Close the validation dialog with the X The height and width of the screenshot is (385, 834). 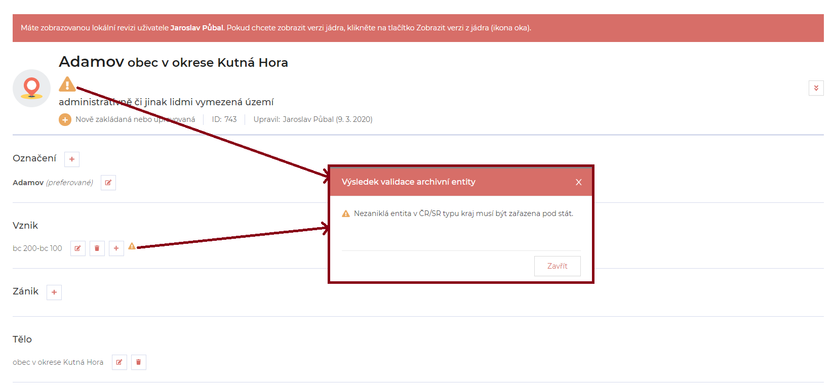point(578,182)
